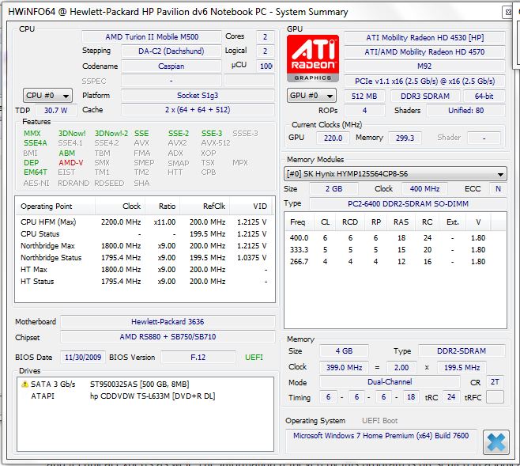Viewport: 520px width, 466px height.
Task: Select the Northbridge Max row
Action: [x=145, y=246]
